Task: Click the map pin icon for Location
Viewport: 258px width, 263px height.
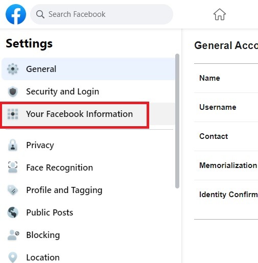Action: point(13,257)
